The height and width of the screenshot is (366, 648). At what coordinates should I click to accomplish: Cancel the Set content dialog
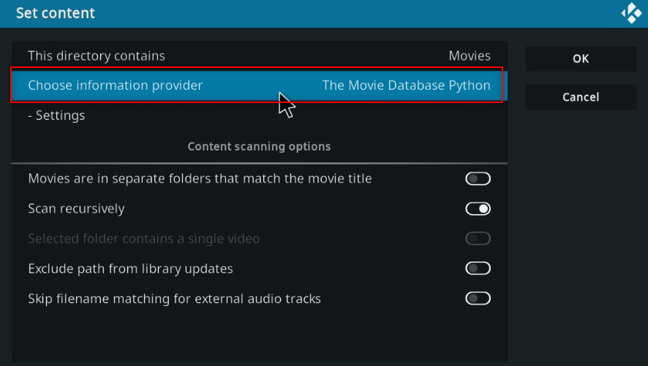[581, 97]
